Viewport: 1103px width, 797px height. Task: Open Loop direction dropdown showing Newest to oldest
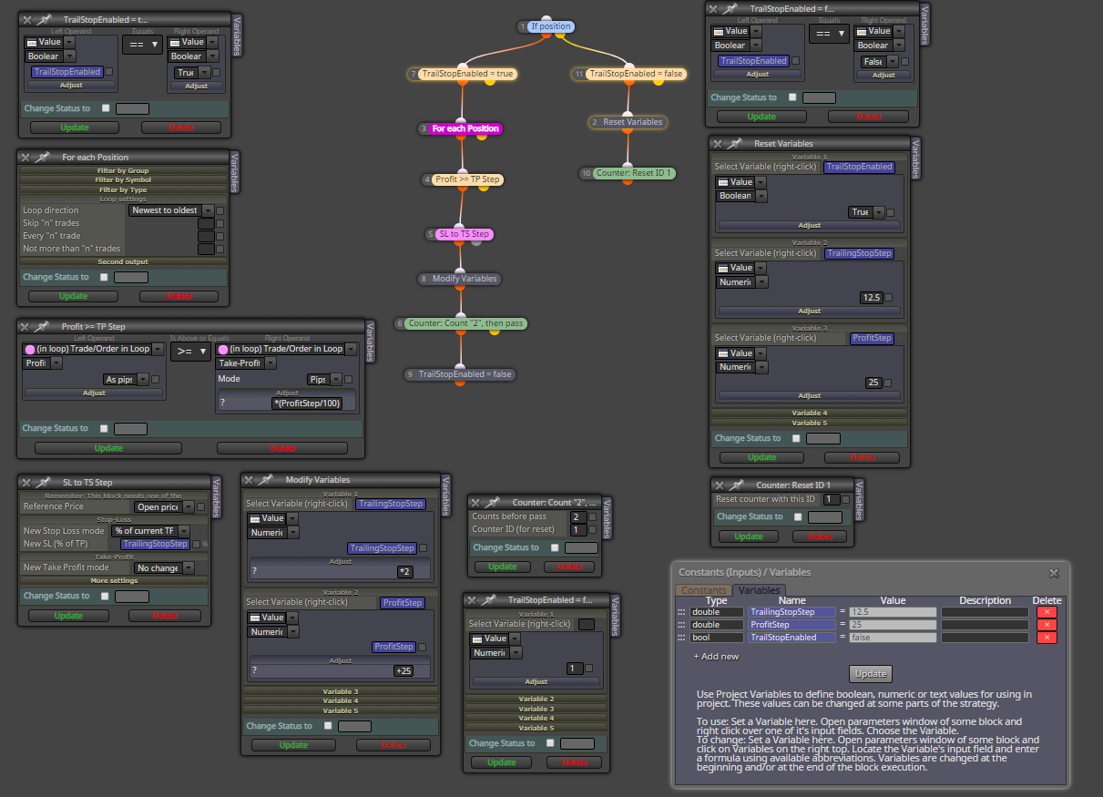click(x=171, y=210)
